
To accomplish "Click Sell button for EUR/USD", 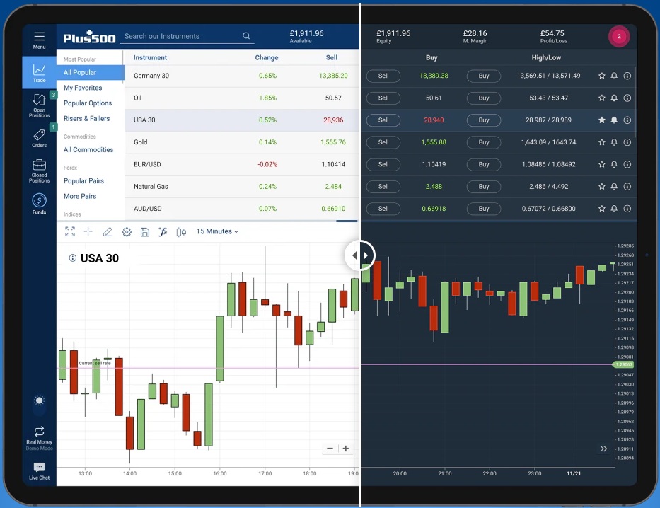I will pos(383,164).
